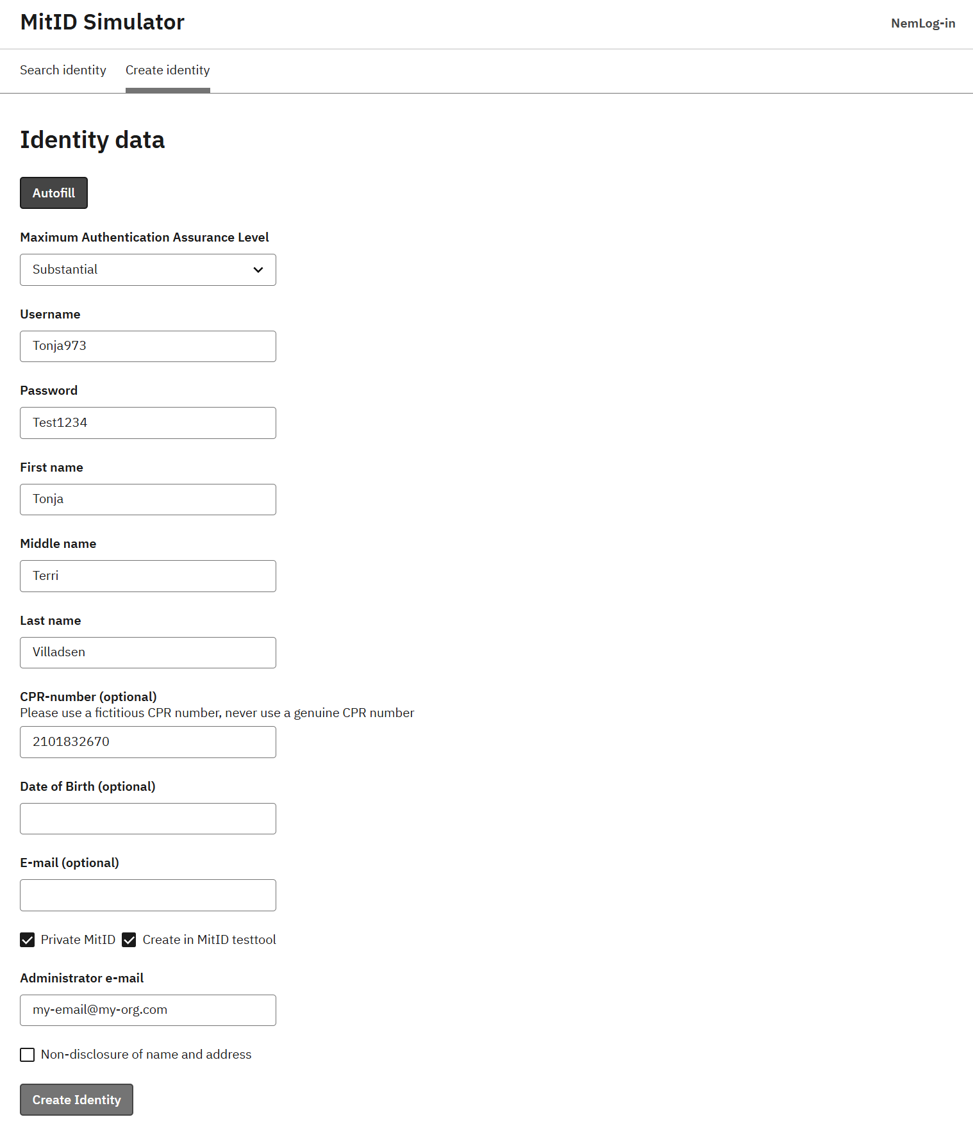This screenshot has height=1133, width=973.
Task: Click the CPR-number input field
Action: [147, 741]
